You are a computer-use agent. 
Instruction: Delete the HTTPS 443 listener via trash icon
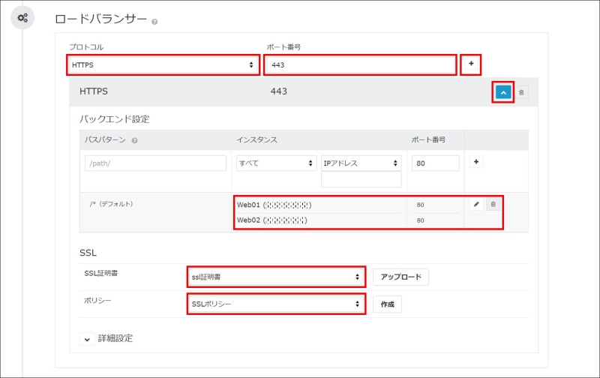tap(522, 91)
